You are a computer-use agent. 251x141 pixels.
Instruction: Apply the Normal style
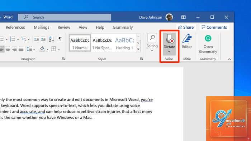[80, 43]
